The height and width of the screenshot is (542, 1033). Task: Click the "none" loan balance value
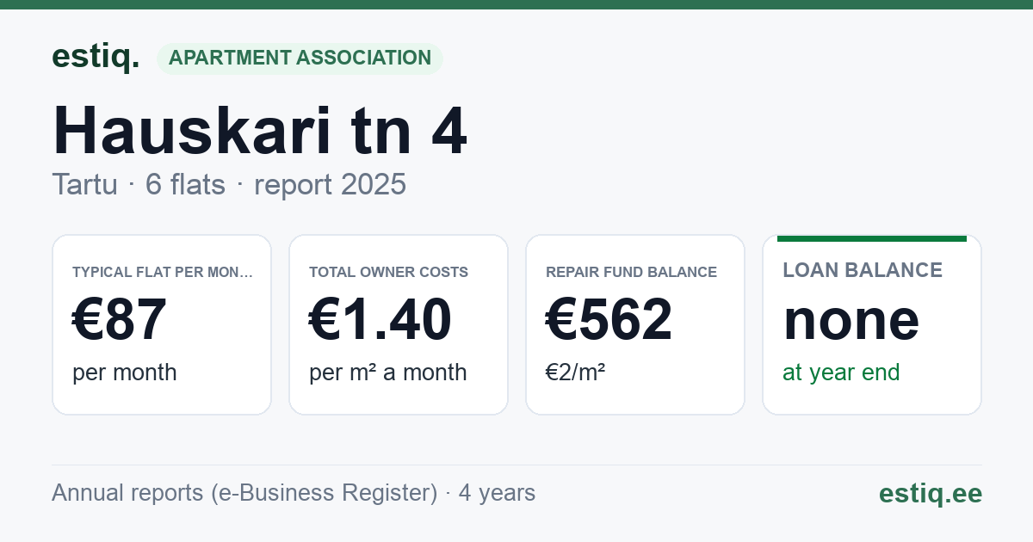click(x=851, y=320)
